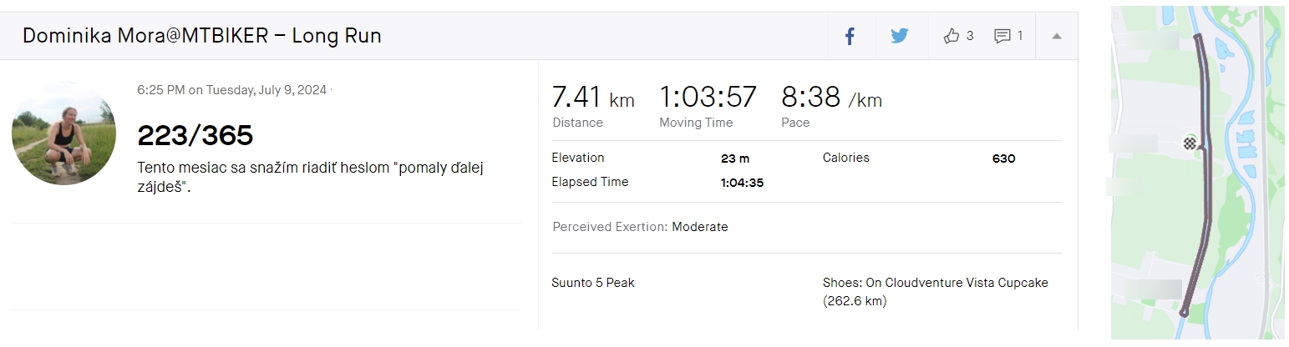
Task: Click the checkered finish flag on map
Action: click(1190, 143)
